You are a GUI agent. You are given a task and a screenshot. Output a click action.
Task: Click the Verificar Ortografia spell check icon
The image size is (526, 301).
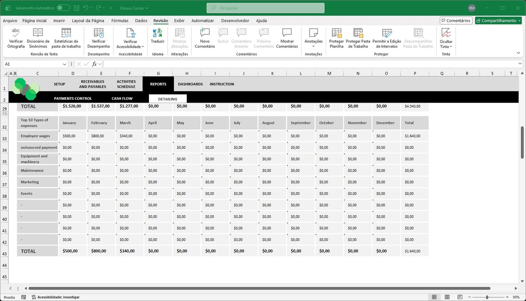pos(16,33)
